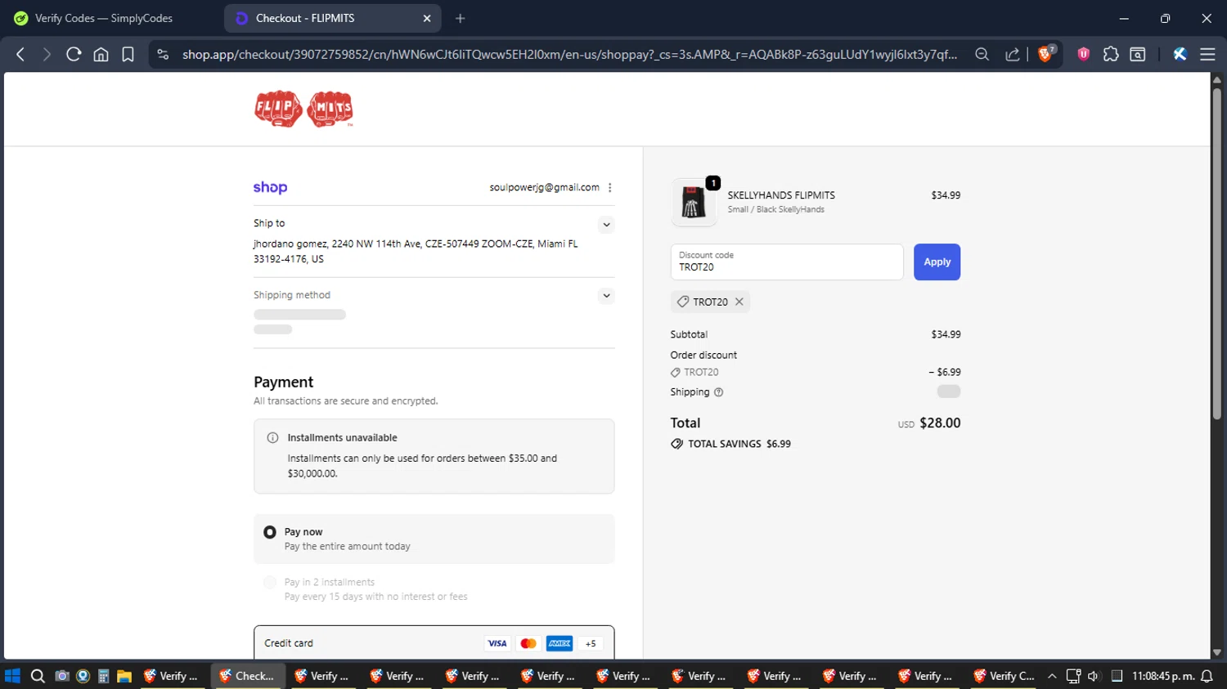The height and width of the screenshot is (689, 1227).
Task: Click the Total amount $28.00
Action: pyautogui.click(x=940, y=423)
